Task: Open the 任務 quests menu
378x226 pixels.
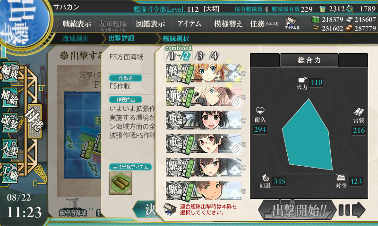Action: [265, 24]
